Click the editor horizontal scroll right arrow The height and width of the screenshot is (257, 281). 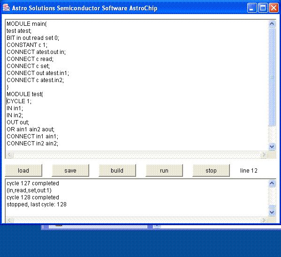(264, 155)
